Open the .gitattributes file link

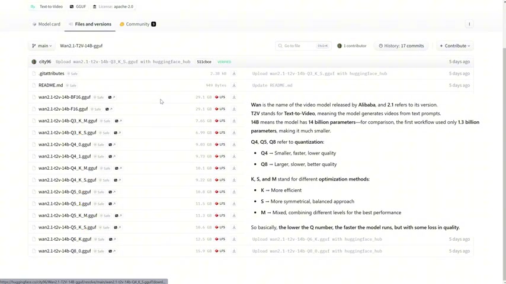click(52, 73)
